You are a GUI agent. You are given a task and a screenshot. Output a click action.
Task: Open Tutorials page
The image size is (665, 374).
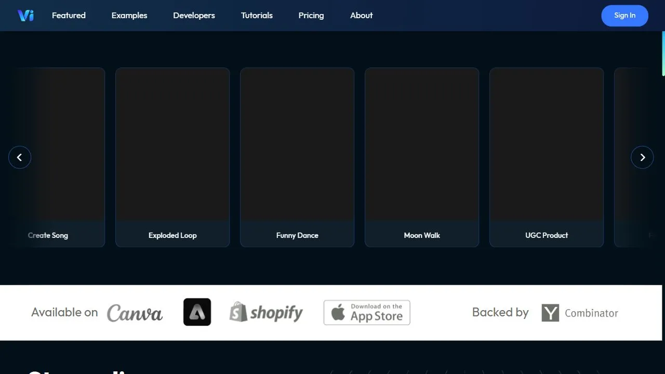point(257,16)
